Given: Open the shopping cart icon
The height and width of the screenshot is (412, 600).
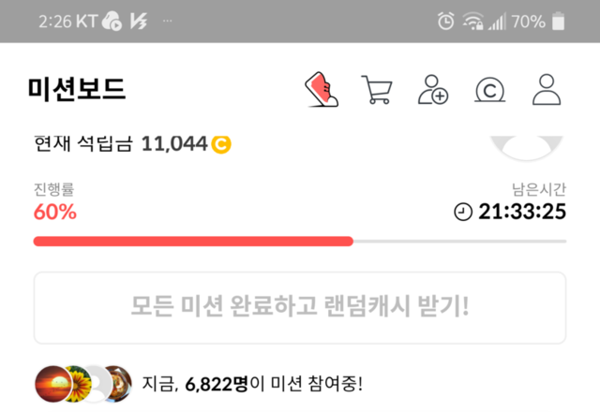Looking at the screenshot, I should (x=377, y=90).
